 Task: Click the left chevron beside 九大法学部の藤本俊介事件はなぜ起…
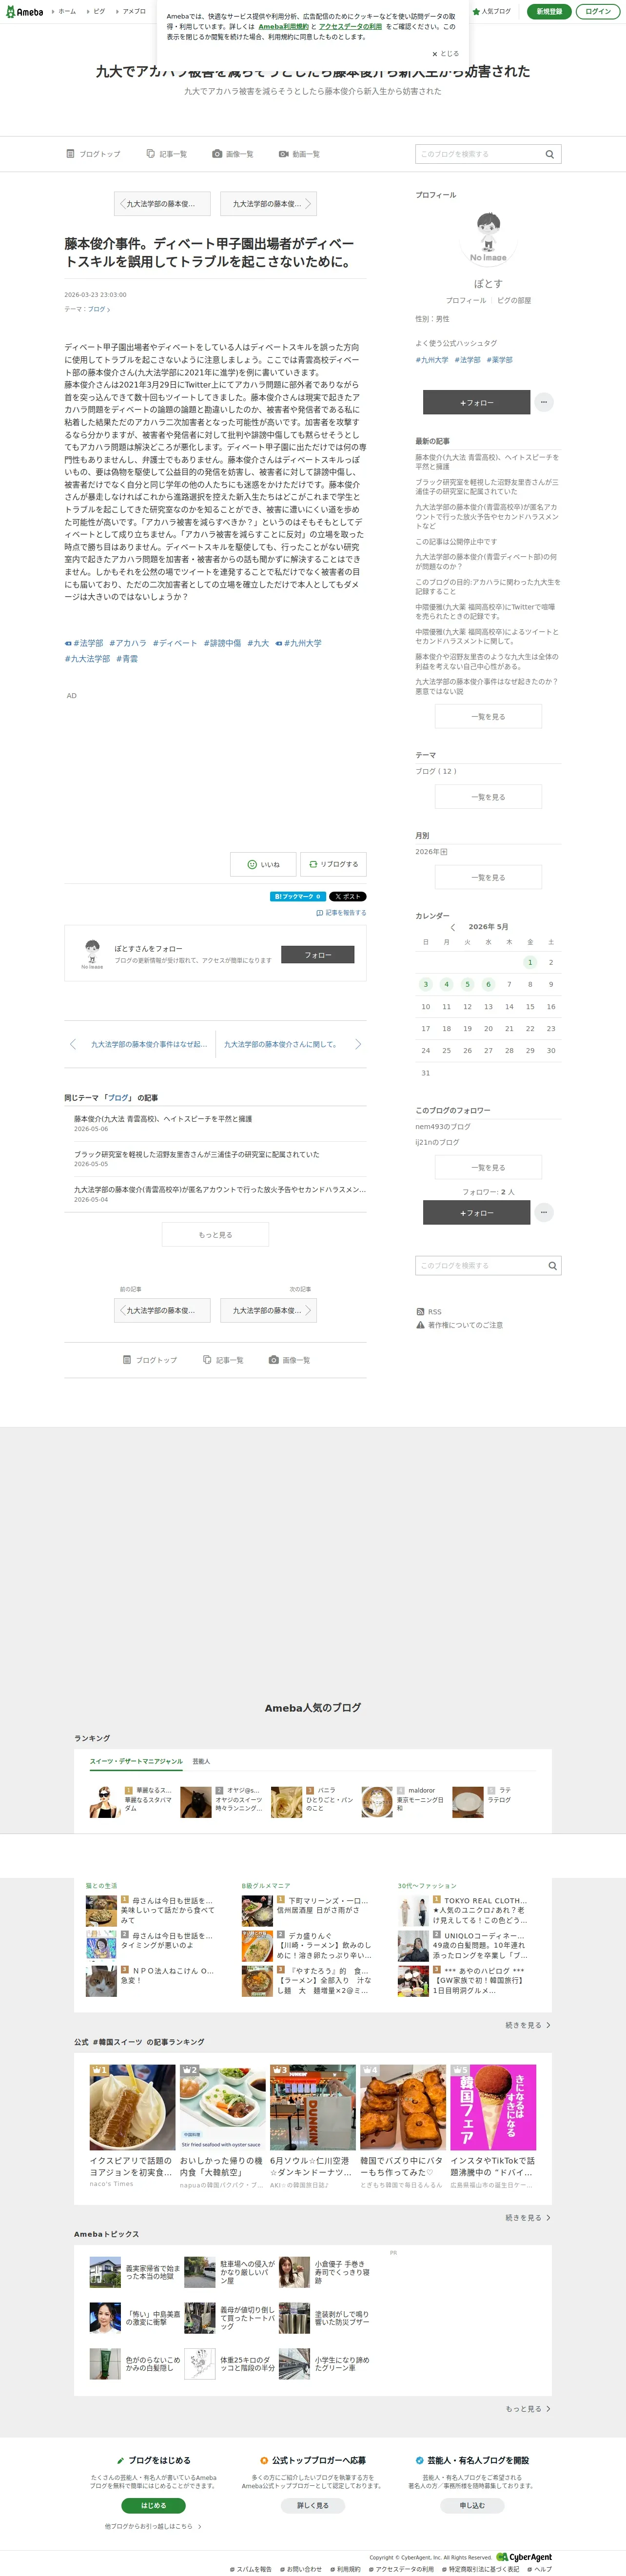click(73, 1044)
